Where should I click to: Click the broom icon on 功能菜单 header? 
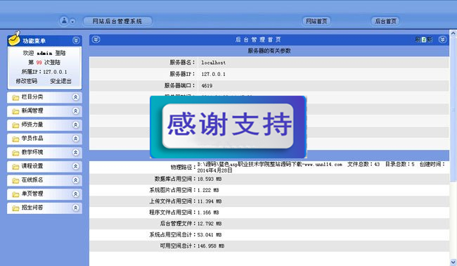coord(14,38)
